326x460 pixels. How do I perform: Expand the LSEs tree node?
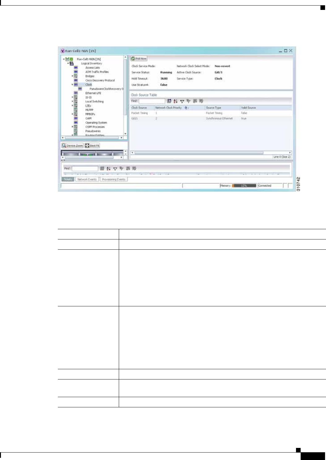pos(72,106)
